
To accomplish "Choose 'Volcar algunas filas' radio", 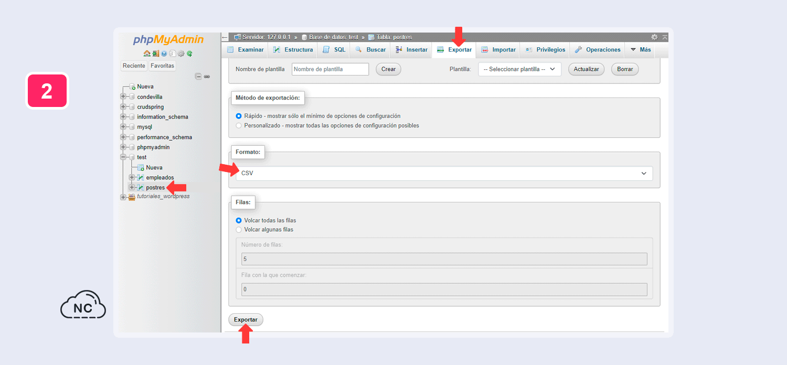I will point(239,230).
